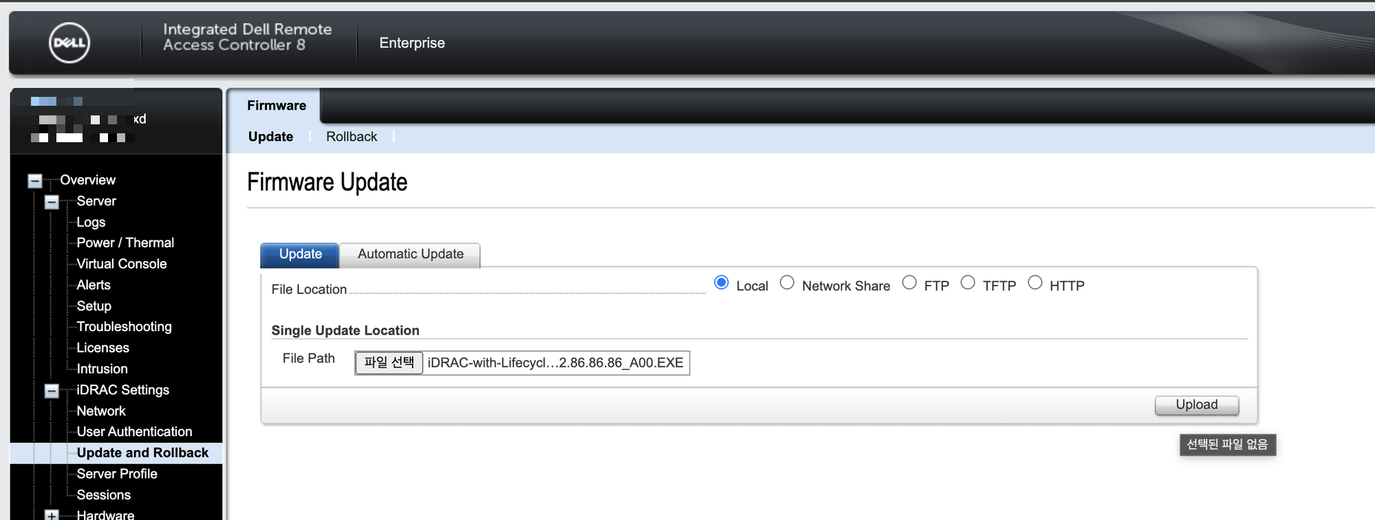Open the Rollback sub-tab

coord(351,137)
